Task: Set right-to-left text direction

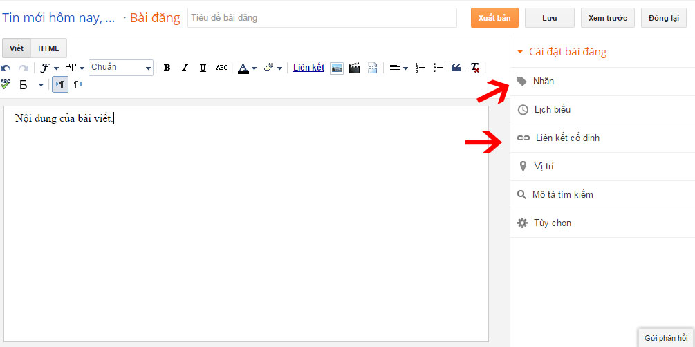Action: pos(77,84)
